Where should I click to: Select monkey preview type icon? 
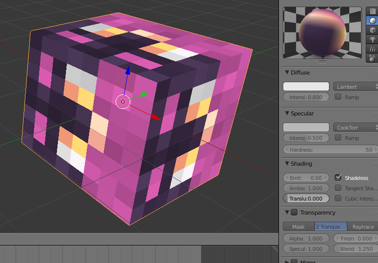372,39
